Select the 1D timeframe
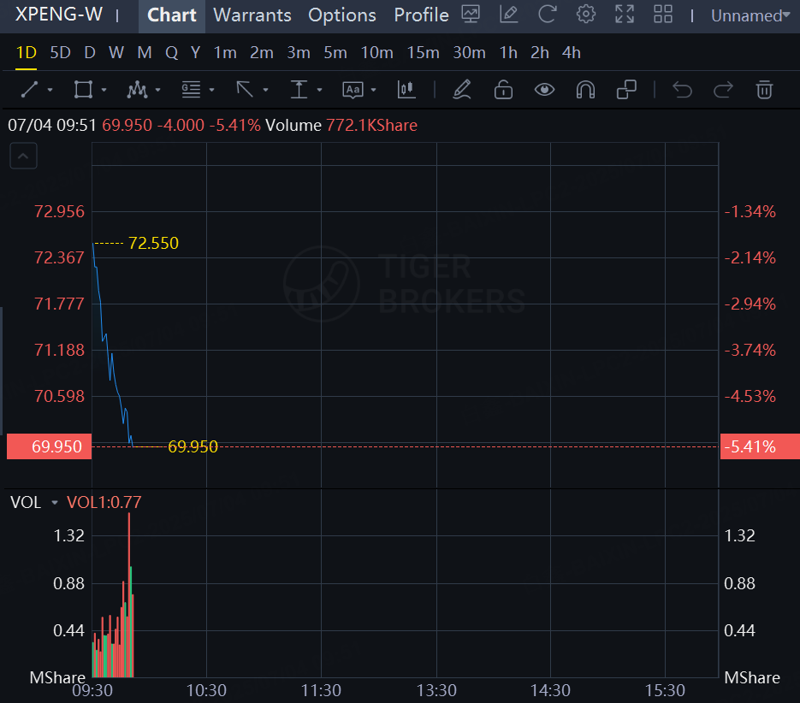 26,52
